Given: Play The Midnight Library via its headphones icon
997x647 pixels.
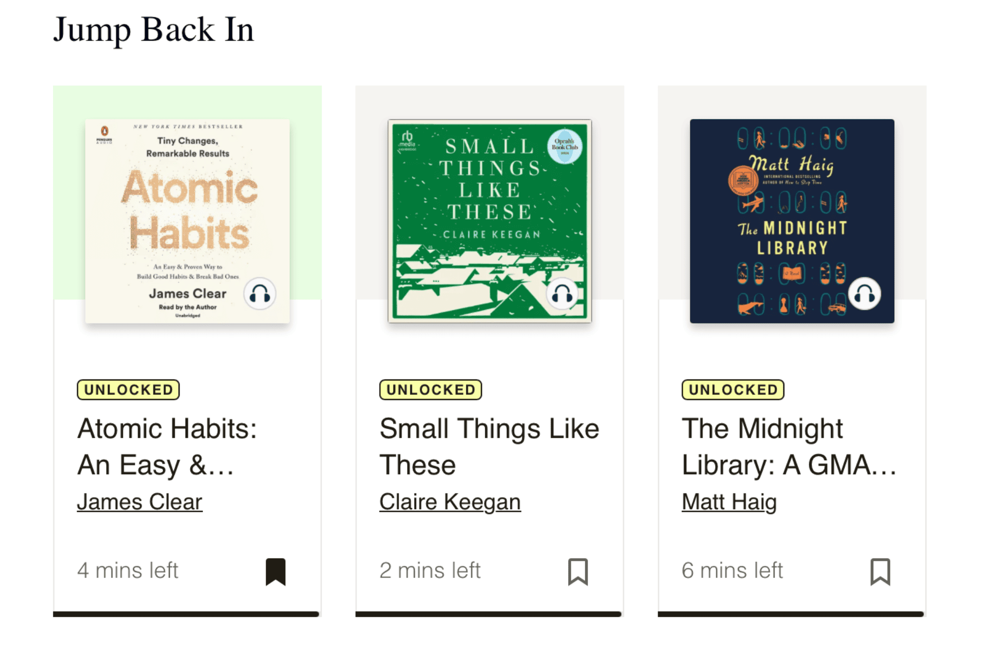Looking at the screenshot, I should (x=864, y=294).
